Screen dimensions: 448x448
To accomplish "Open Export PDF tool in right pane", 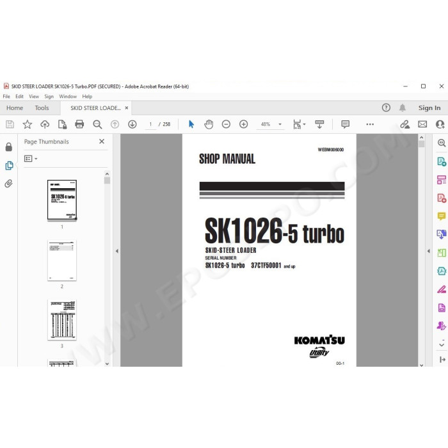I will pyautogui.click(x=442, y=162).
